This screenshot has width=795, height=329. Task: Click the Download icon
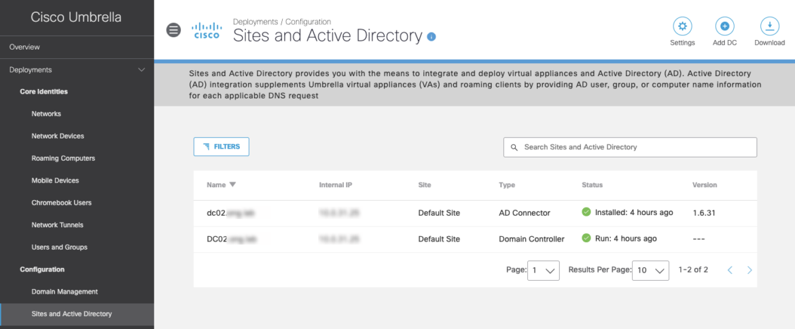[x=770, y=26]
